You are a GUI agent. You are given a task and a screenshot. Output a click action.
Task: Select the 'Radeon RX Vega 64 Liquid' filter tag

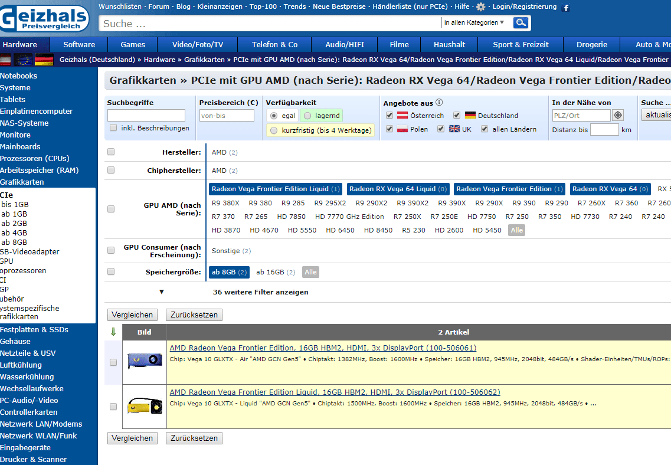398,189
